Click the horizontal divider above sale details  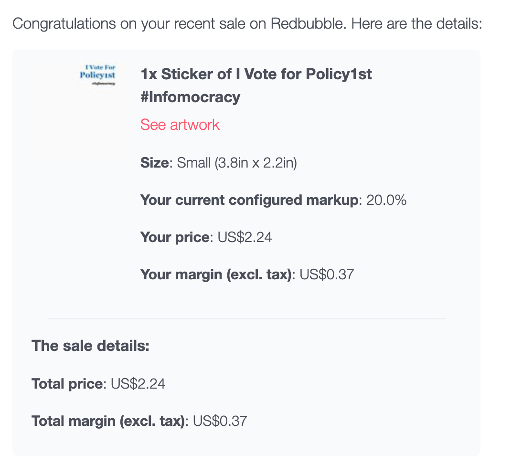246,318
